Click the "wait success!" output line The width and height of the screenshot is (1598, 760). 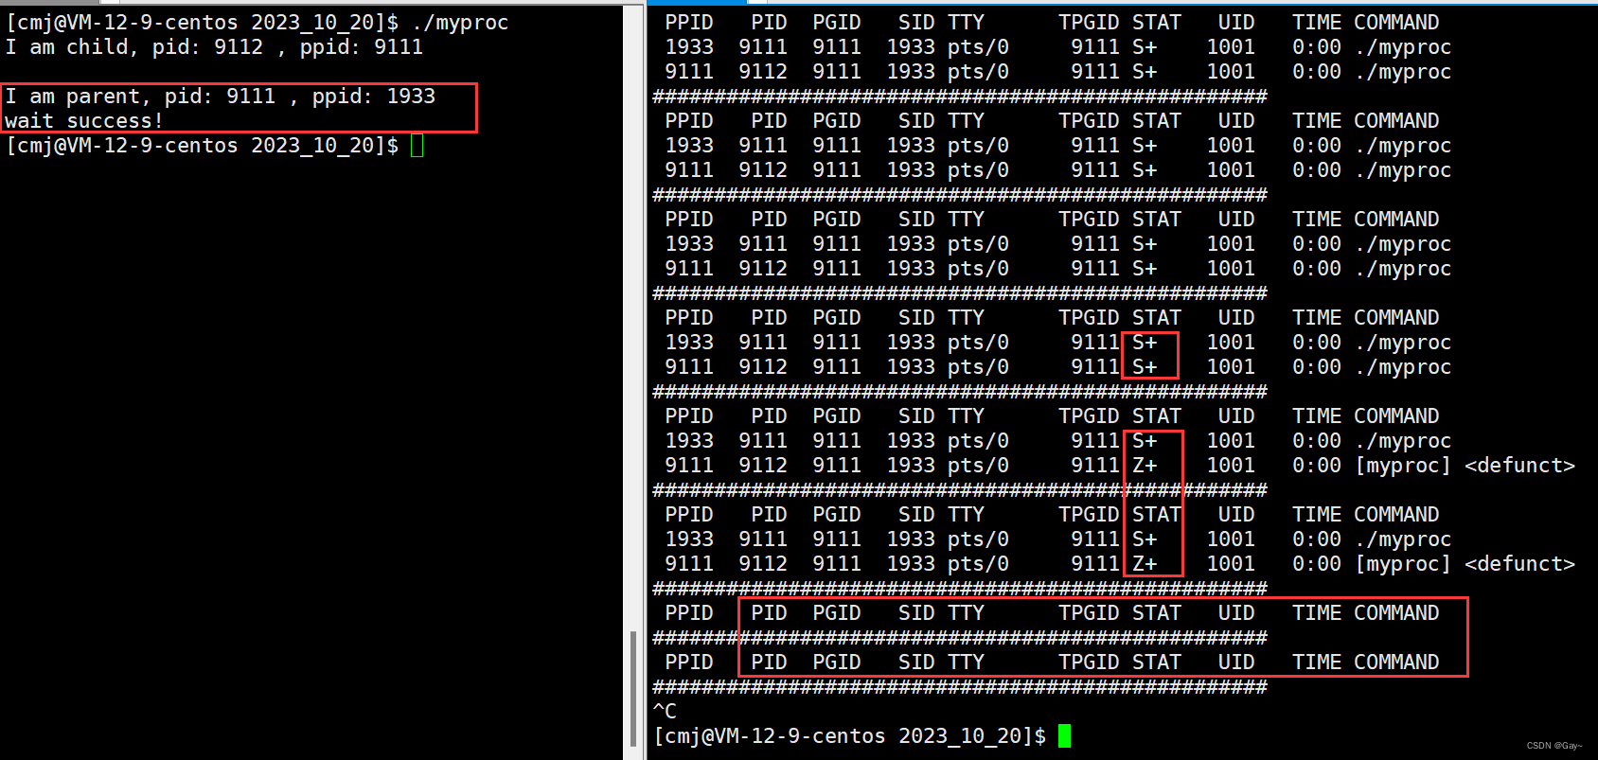(84, 121)
